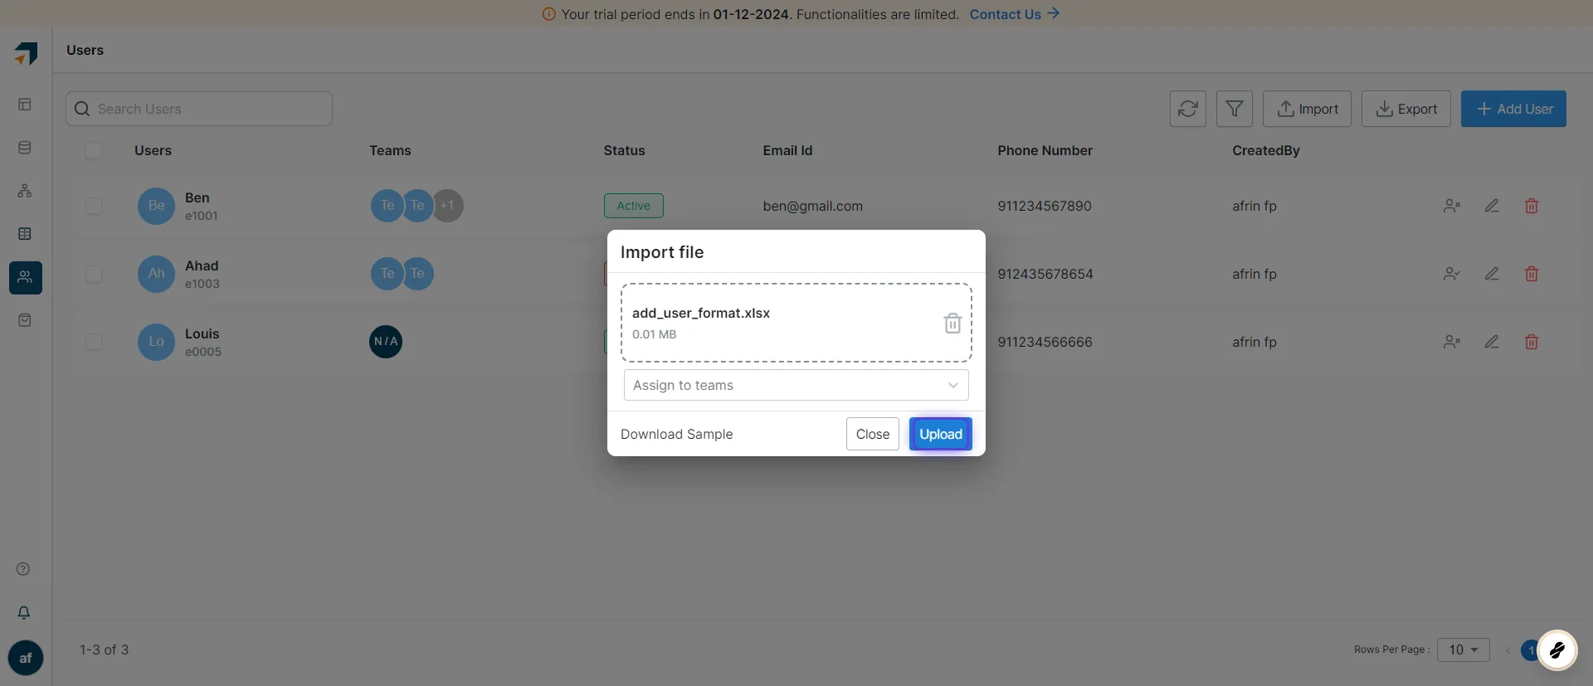Close the Import file dialog
The width and height of the screenshot is (1593, 686).
pyautogui.click(x=872, y=434)
